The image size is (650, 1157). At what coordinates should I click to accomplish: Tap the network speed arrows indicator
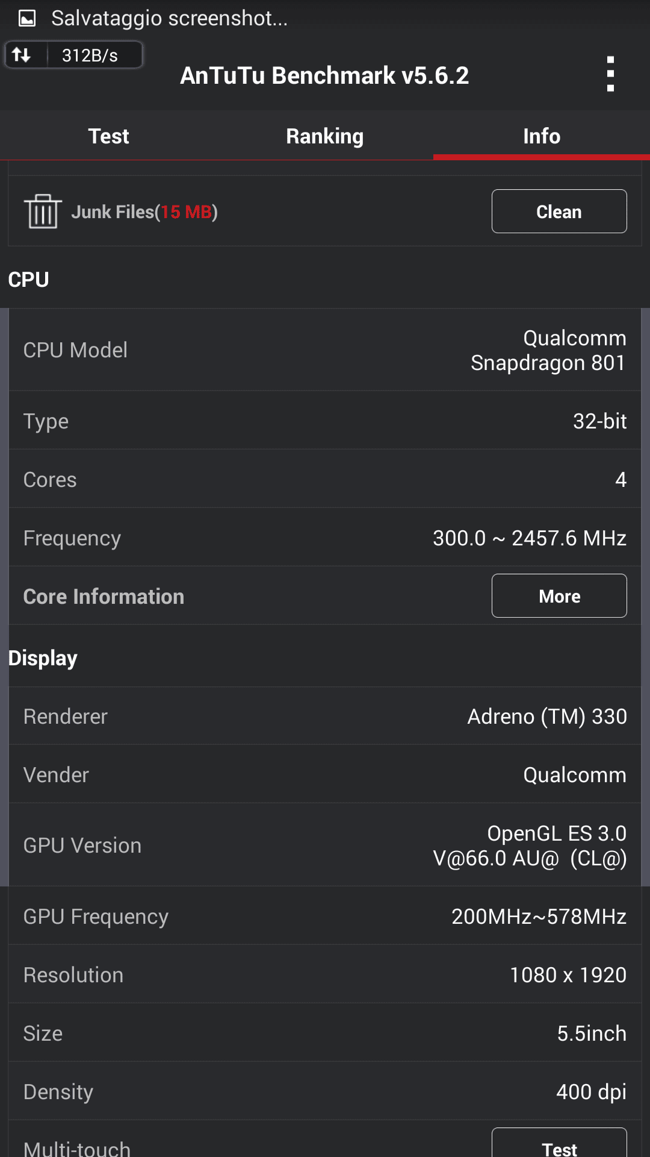tap(22, 55)
